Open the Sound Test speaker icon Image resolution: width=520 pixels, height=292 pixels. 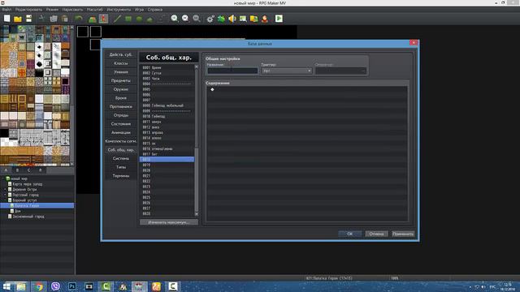coord(232,19)
